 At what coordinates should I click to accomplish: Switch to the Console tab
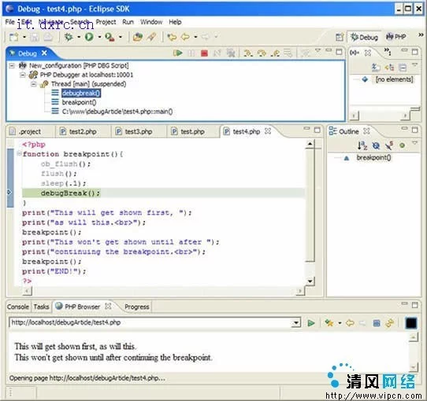17,307
